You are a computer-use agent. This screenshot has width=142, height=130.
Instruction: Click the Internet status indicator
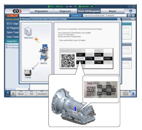(86, 7)
